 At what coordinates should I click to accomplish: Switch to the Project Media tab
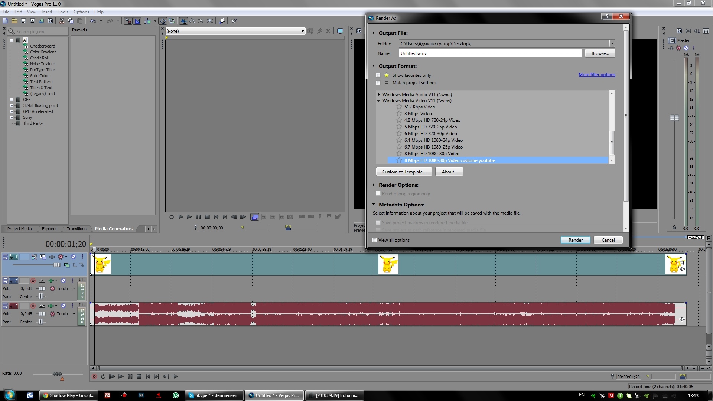tap(19, 229)
